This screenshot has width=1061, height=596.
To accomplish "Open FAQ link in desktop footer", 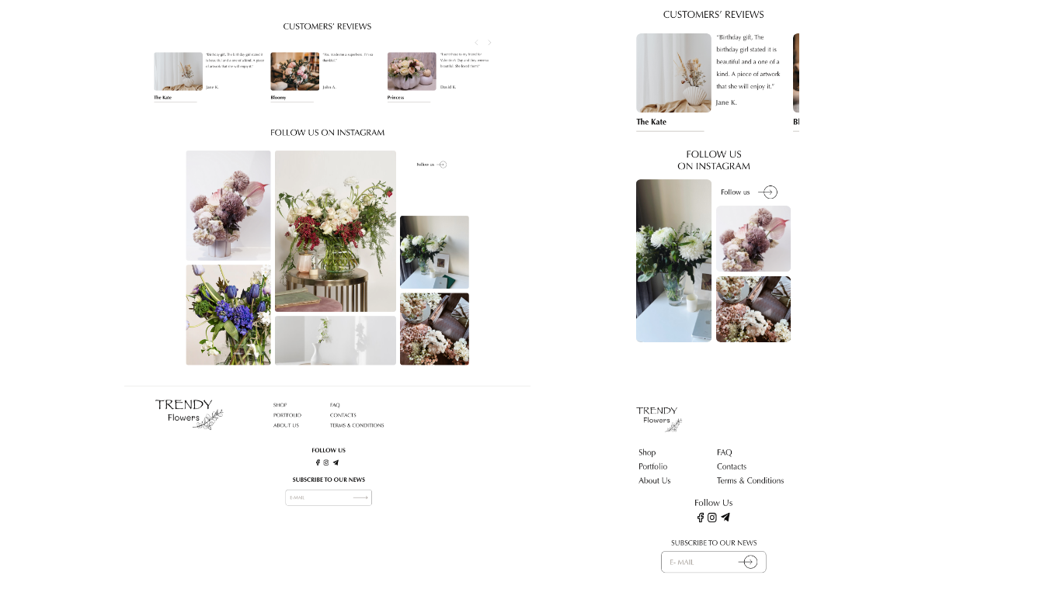I will coord(335,405).
